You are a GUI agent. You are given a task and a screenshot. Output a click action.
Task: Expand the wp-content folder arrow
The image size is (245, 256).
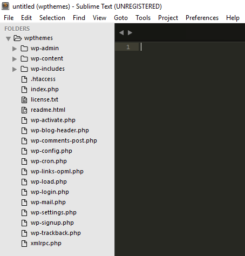pyautogui.click(x=15, y=59)
